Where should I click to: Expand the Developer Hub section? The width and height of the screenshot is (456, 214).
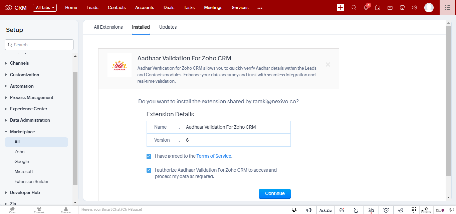tap(25, 192)
